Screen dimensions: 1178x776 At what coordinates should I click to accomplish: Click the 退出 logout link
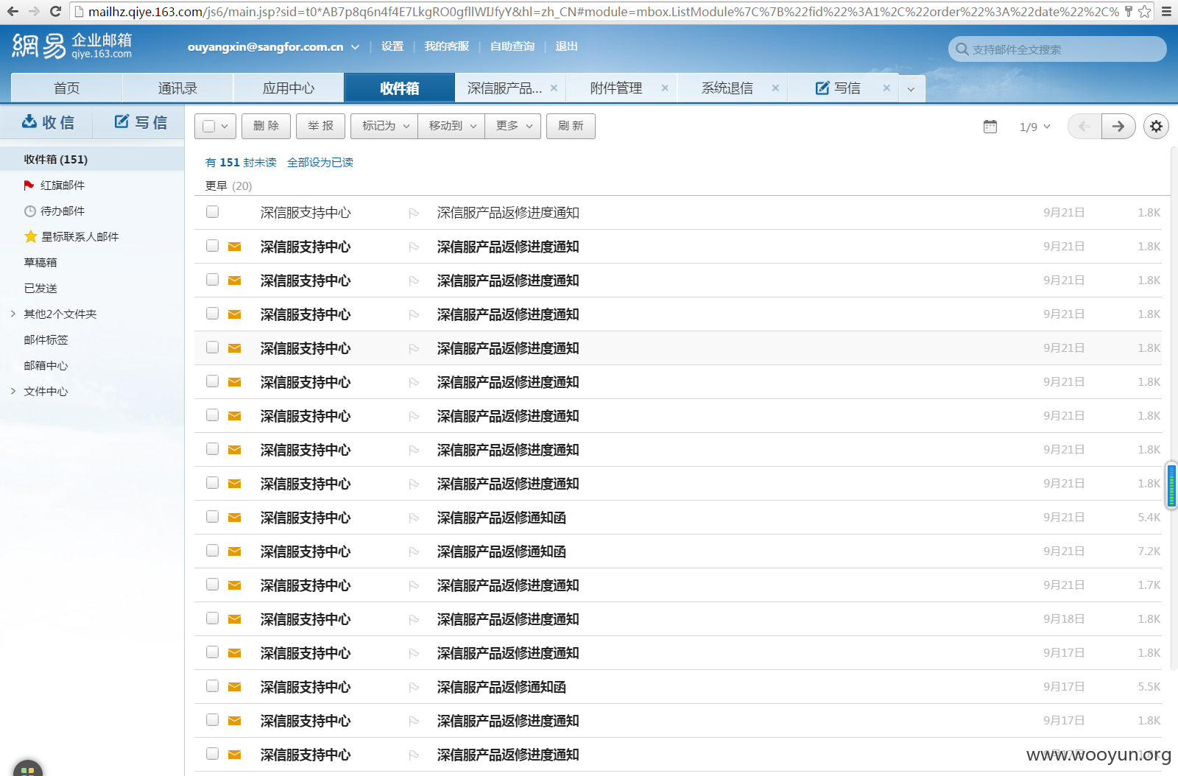tap(566, 46)
